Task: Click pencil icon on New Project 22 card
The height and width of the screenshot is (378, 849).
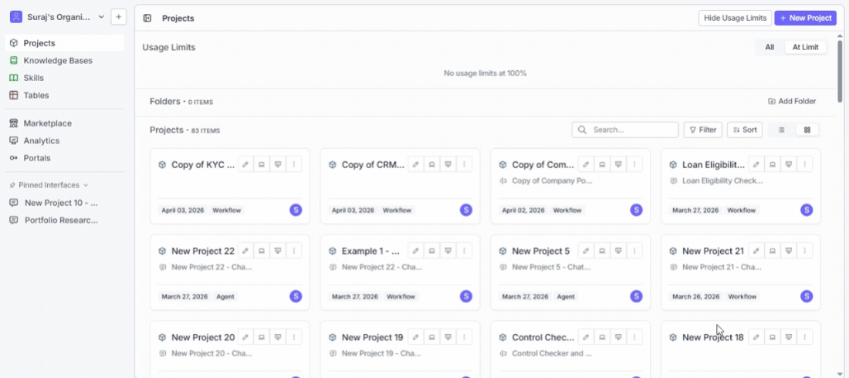Action: (245, 251)
